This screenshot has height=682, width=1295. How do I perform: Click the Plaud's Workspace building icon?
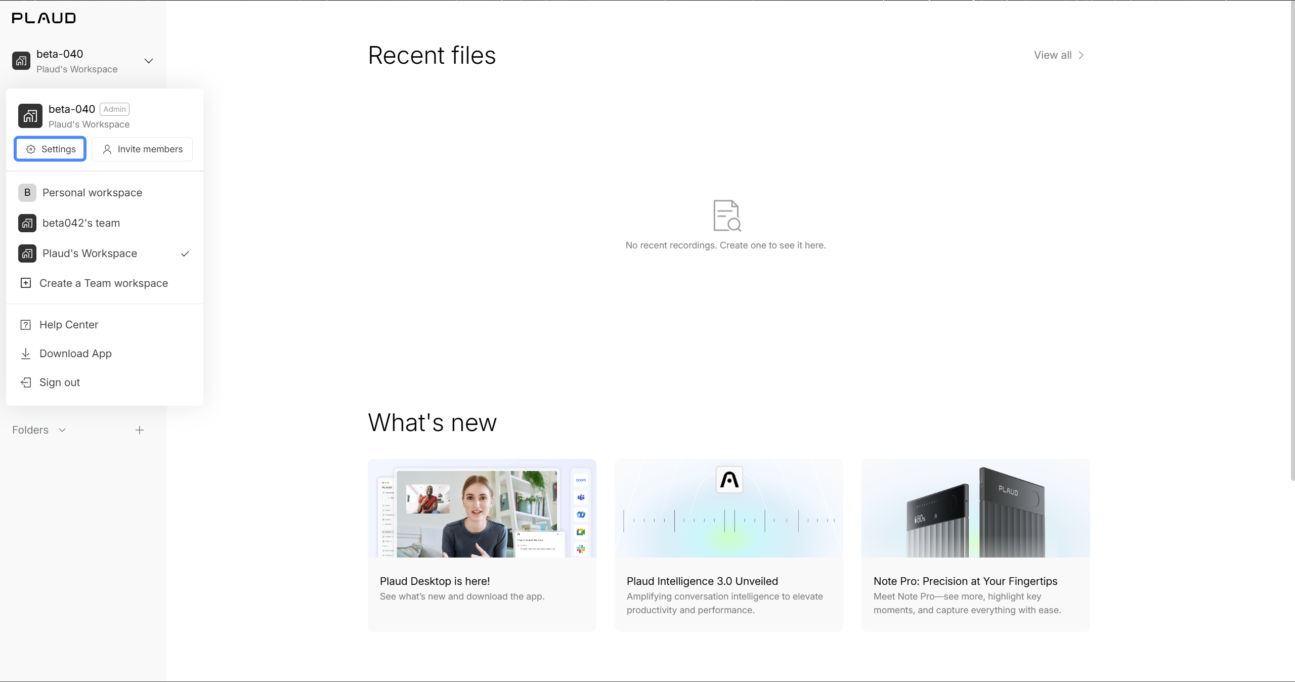(27, 253)
